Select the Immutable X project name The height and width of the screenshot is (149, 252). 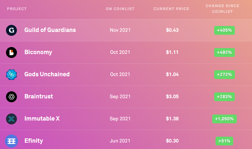(x=42, y=119)
